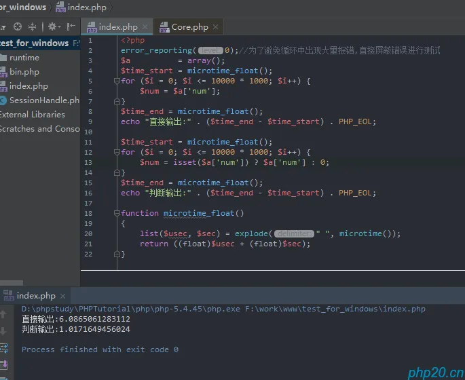Select External Libraries in the project tree
Screen dimensions: 465x380
32,115
